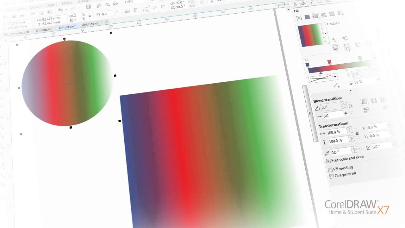The height and width of the screenshot is (228, 405).
Task: Click the docker vertical scrollbar handle
Action: 310,113
